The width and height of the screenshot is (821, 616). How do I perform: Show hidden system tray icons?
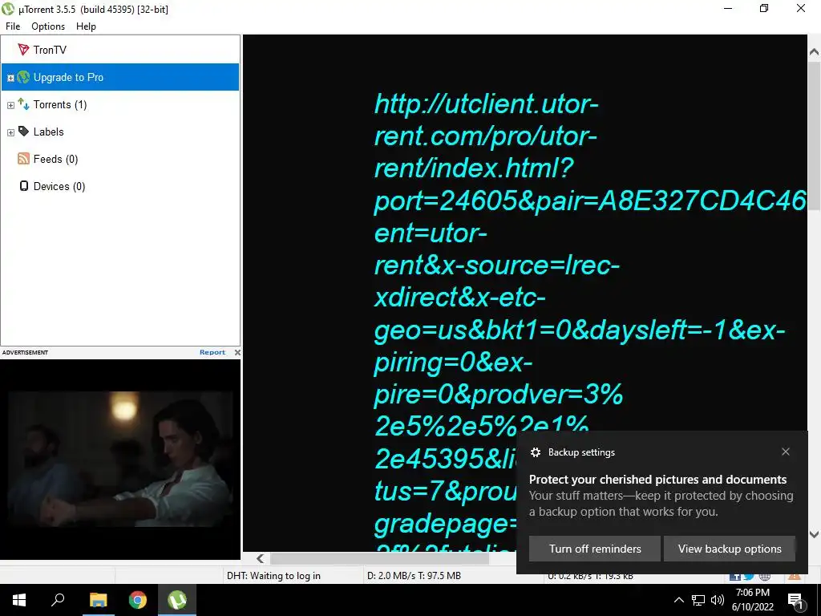coord(678,600)
